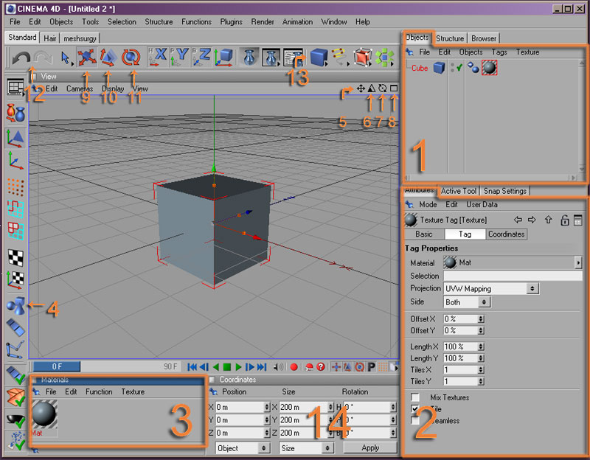This screenshot has width=590, height=460.
Task: Select the Cube texture tag
Action: (489, 68)
